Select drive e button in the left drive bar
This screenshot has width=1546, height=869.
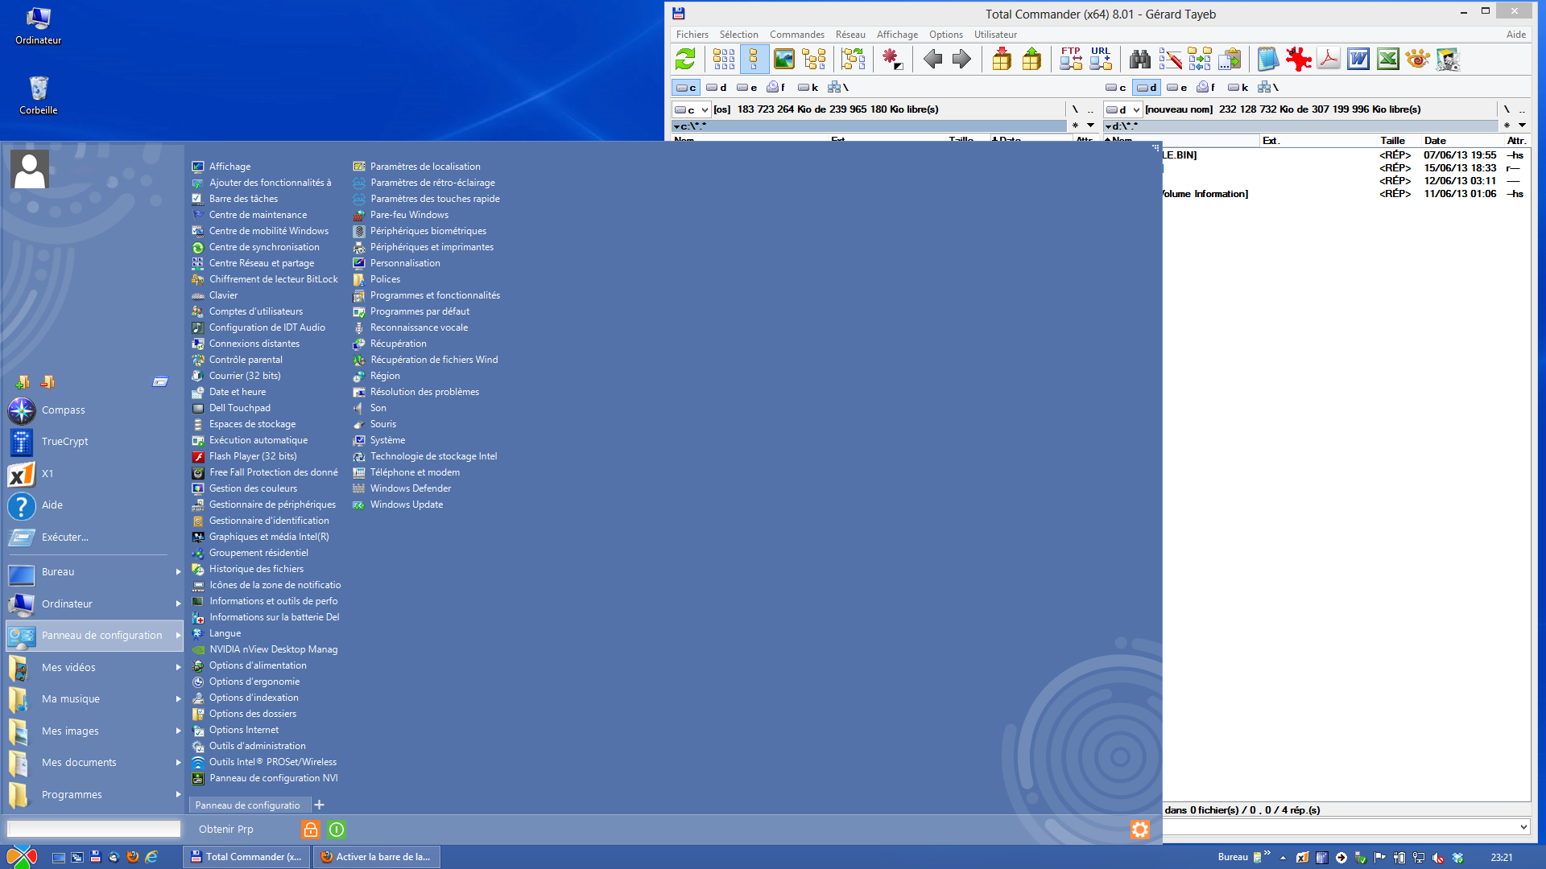(746, 88)
